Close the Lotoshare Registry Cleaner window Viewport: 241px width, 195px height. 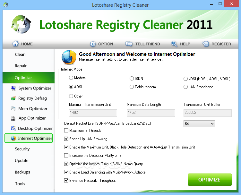pos(232,4)
